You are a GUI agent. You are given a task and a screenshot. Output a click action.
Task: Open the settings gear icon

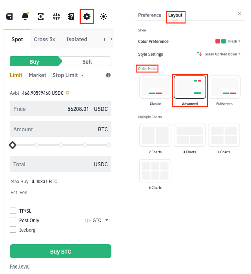(87, 17)
